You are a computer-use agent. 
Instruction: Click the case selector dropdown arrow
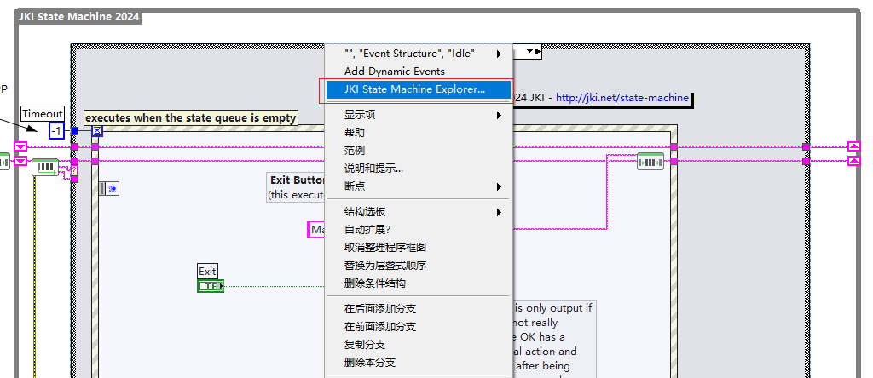coord(530,52)
